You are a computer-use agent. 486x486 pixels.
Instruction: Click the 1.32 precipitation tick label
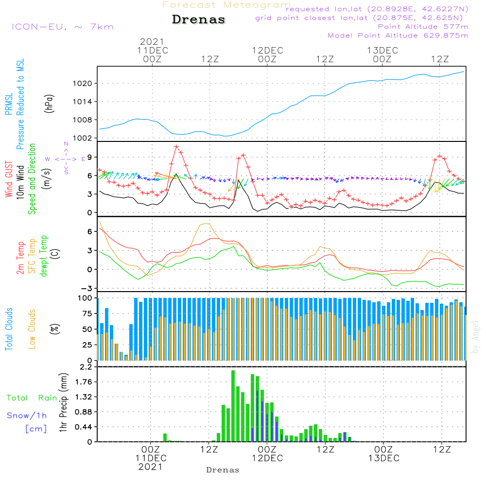(84, 398)
